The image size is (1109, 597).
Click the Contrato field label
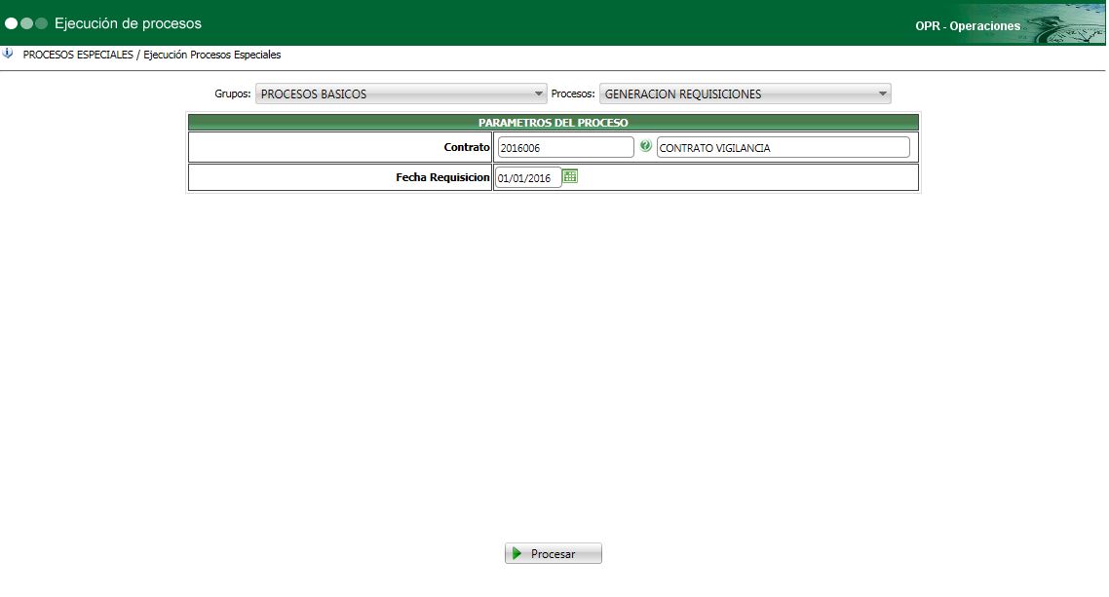tap(467, 147)
